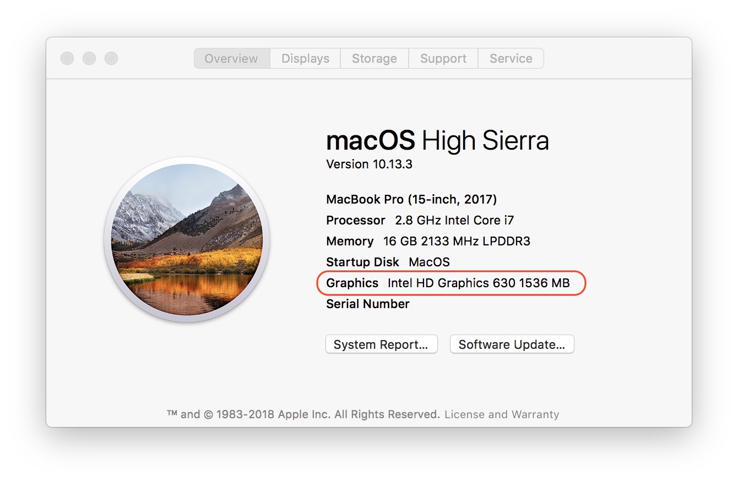Close the About This Mac window
738x482 pixels.
[x=67, y=58]
